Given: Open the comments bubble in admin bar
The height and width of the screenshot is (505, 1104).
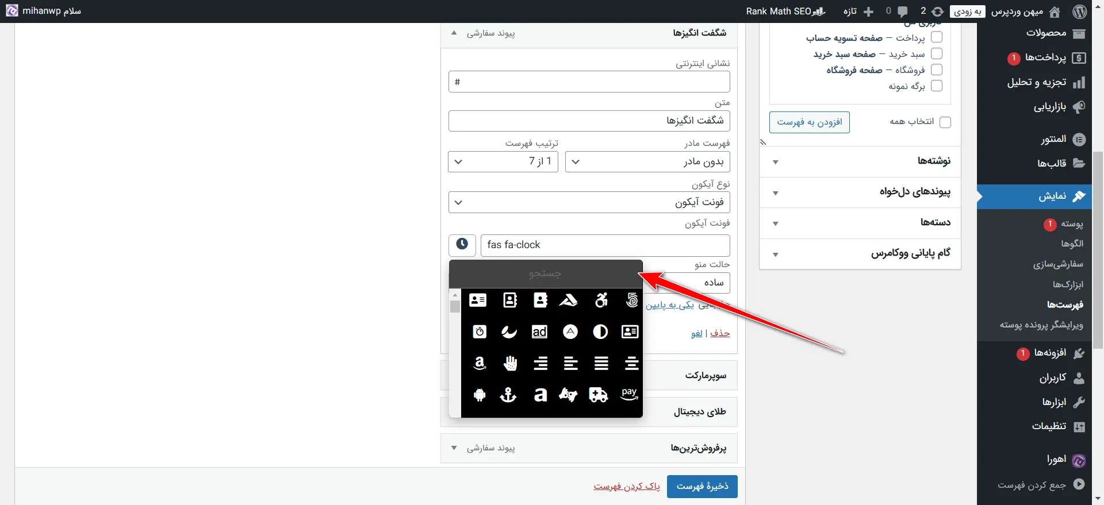Looking at the screenshot, I should 903,11.
